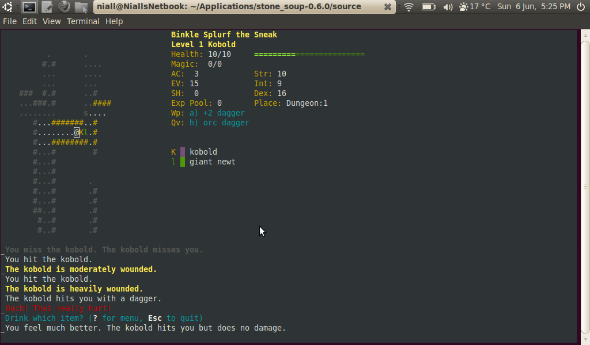Open the volume speaker indicator

447,7
